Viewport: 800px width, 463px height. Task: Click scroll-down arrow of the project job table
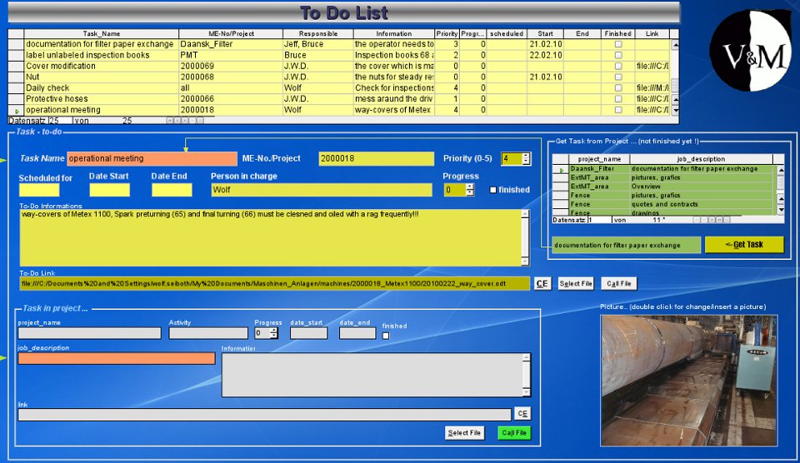(780, 210)
